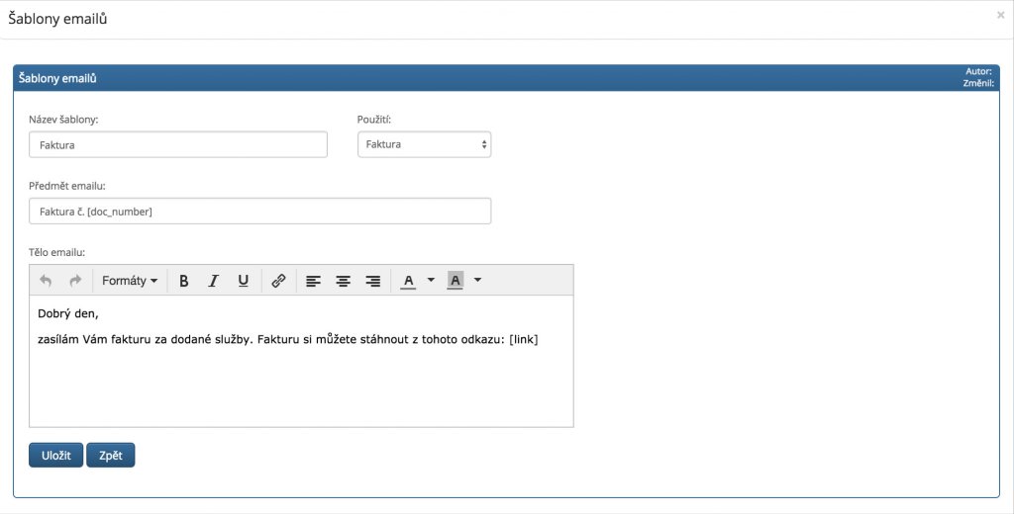This screenshot has height=514, width=1014.
Task: Align text right in the editor
Action: (373, 281)
